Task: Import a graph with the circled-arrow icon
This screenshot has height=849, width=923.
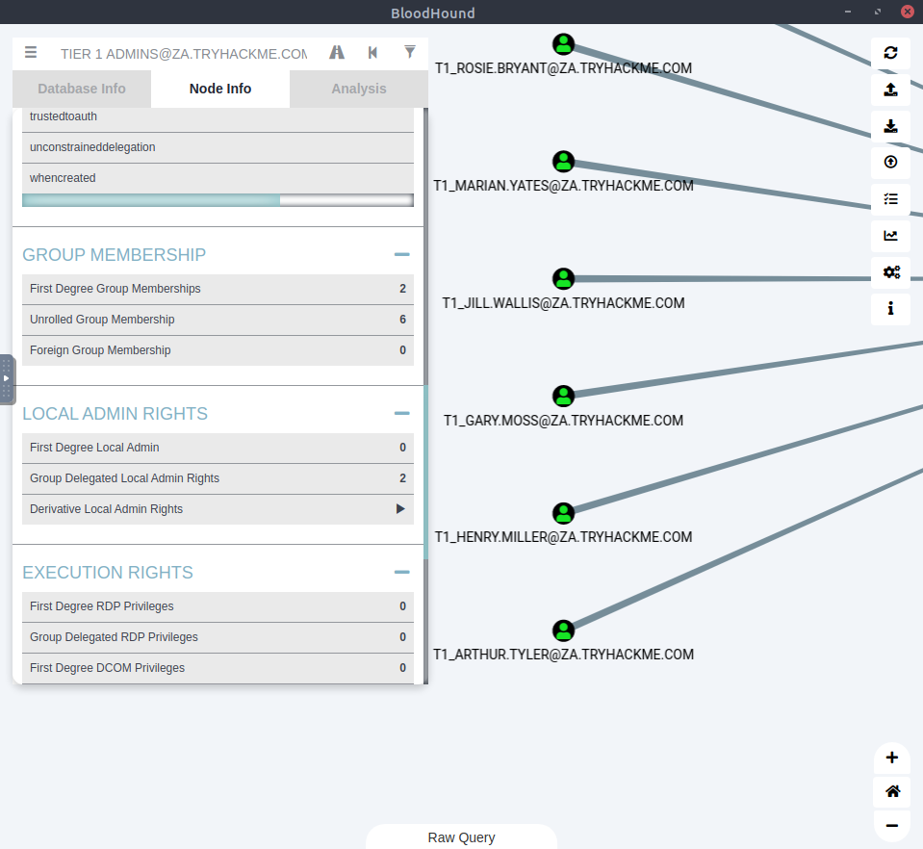Action: 891,162
